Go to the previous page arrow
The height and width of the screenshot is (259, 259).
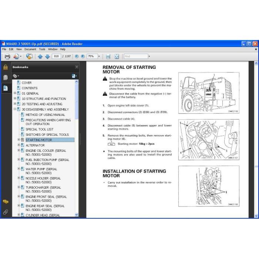(x=40, y=57)
